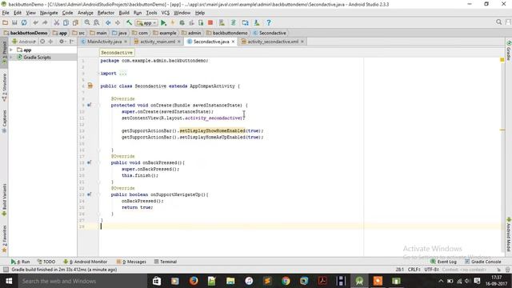Viewport: 512px width, 288px height.
Task: Open File menu
Action: click(x=6, y=13)
